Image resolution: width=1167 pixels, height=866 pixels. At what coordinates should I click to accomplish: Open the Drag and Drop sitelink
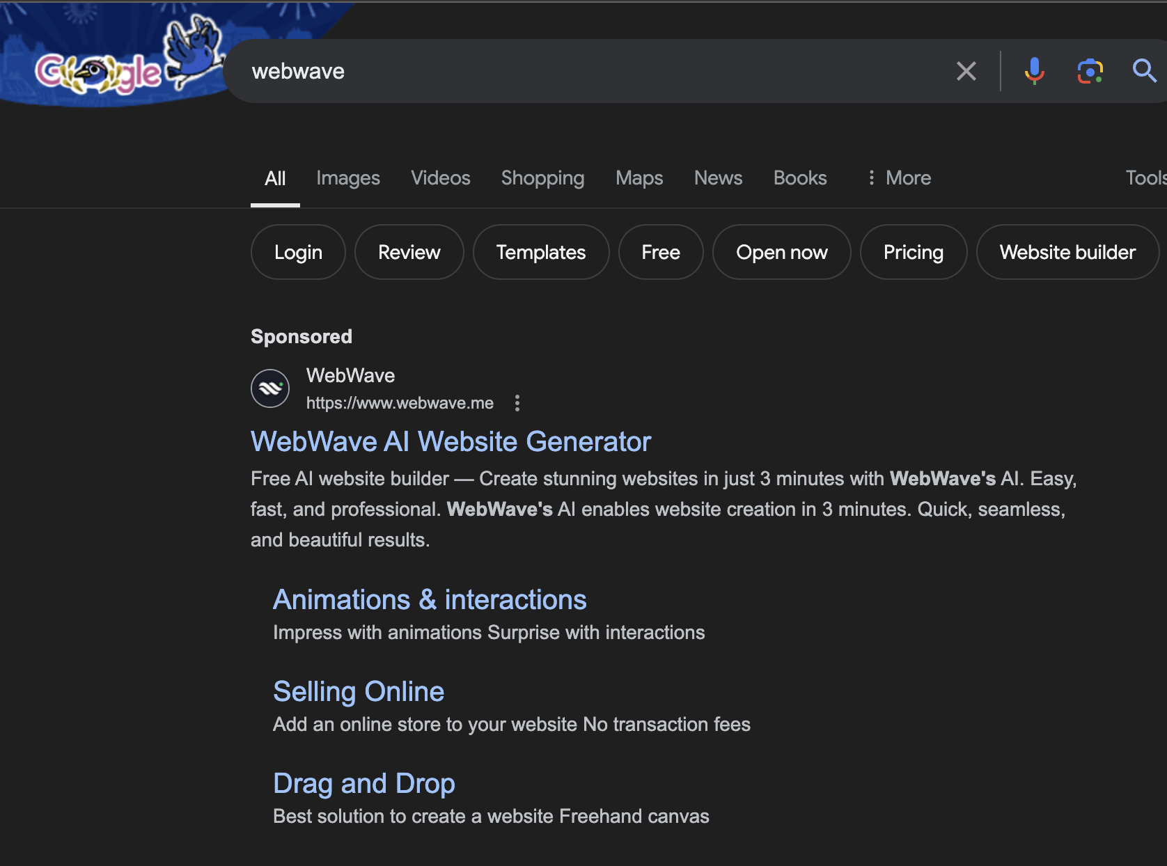coord(364,784)
